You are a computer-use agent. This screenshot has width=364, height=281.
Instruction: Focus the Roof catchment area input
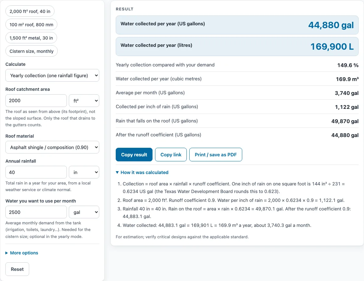[x=36, y=101]
